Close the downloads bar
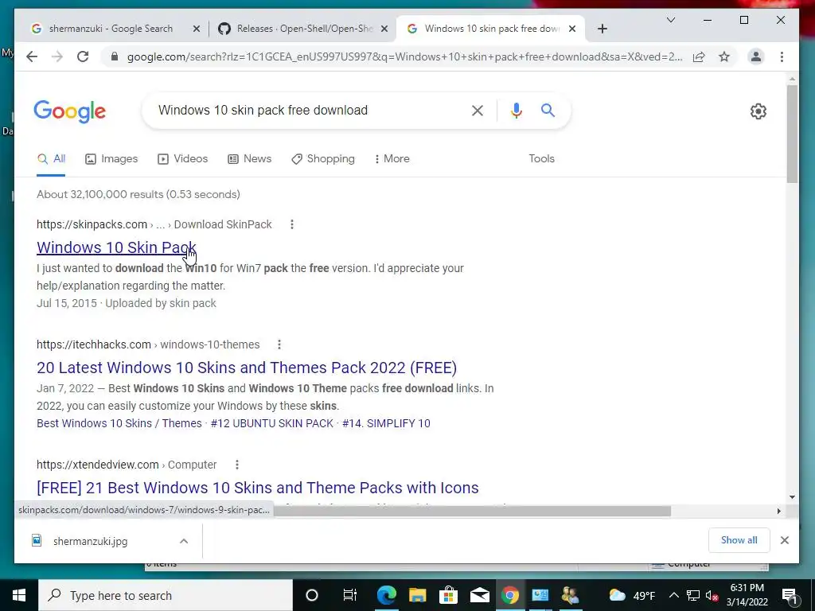This screenshot has width=815, height=611. click(x=784, y=540)
